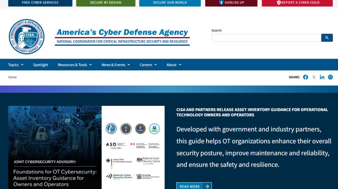Click the Read More arrow icon

207,187
